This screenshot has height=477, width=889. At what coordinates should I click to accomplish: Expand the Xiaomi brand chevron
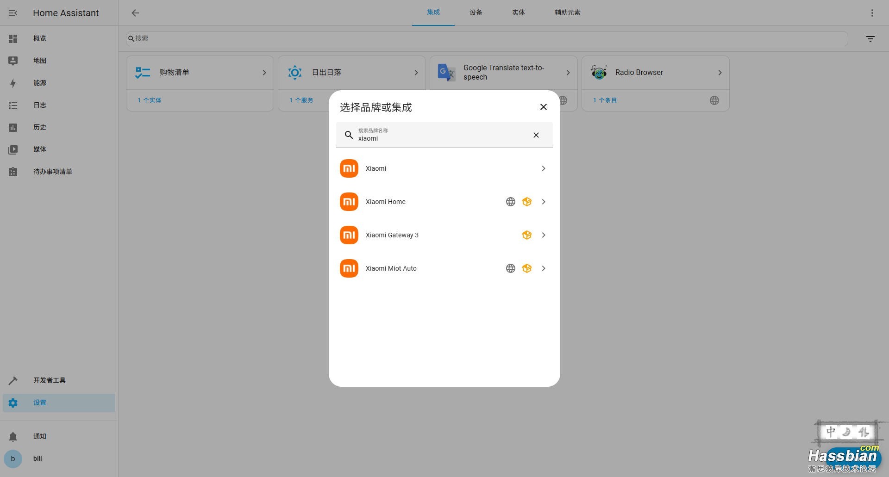(544, 168)
